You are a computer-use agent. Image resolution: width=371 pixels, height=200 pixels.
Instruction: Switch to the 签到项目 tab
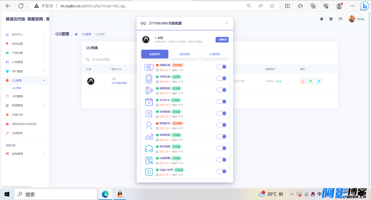click(185, 54)
